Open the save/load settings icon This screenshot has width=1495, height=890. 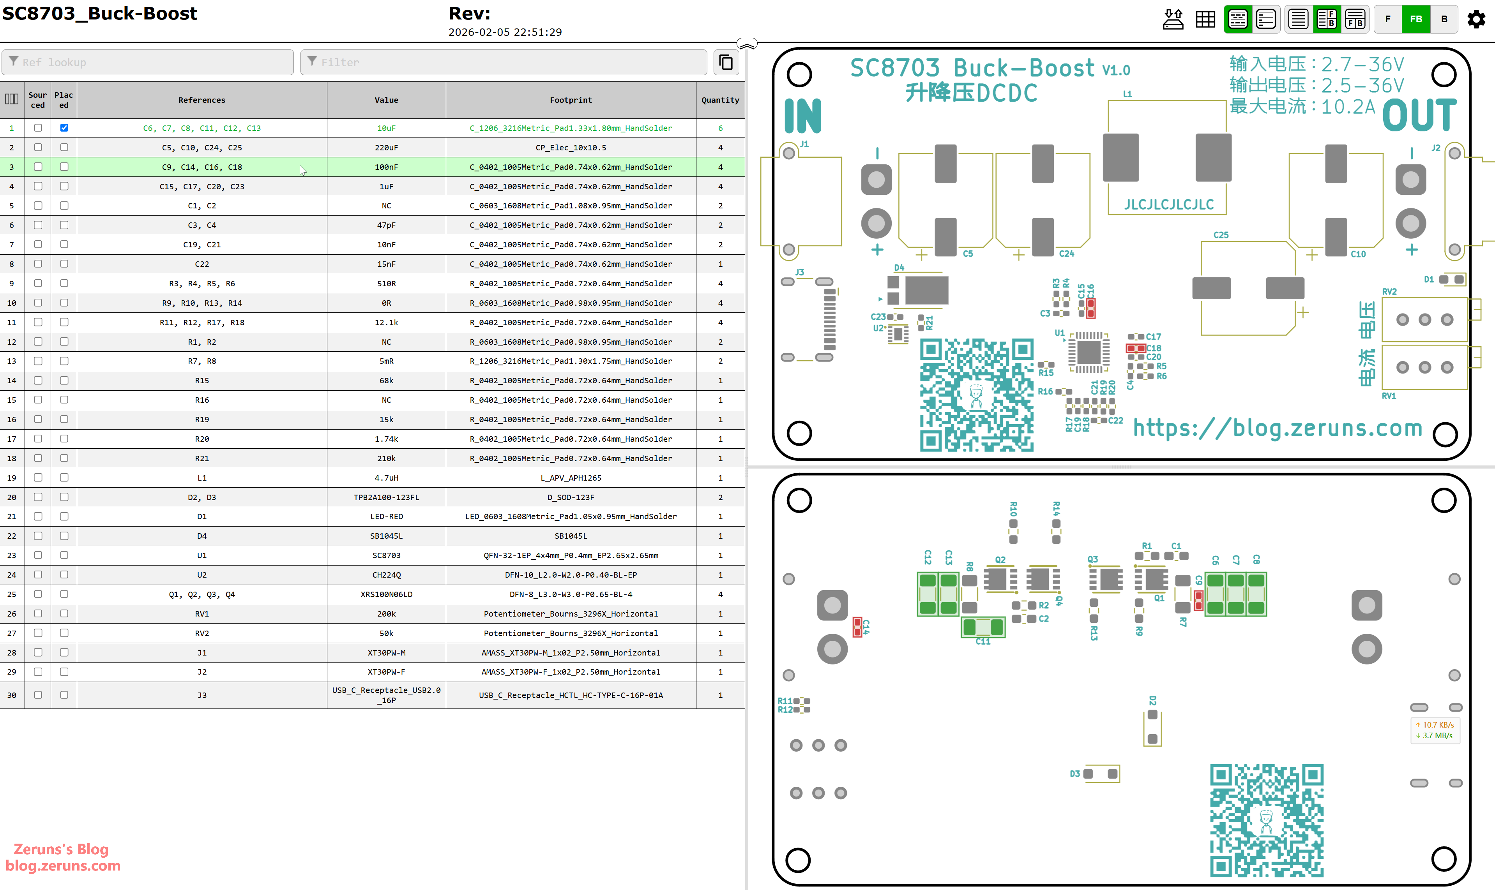pyautogui.click(x=1173, y=19)
